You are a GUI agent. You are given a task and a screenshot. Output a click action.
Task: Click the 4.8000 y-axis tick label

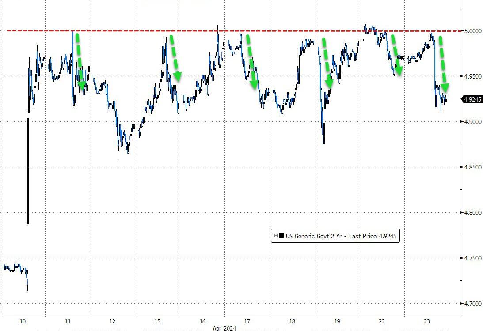(x=473, y=213)
